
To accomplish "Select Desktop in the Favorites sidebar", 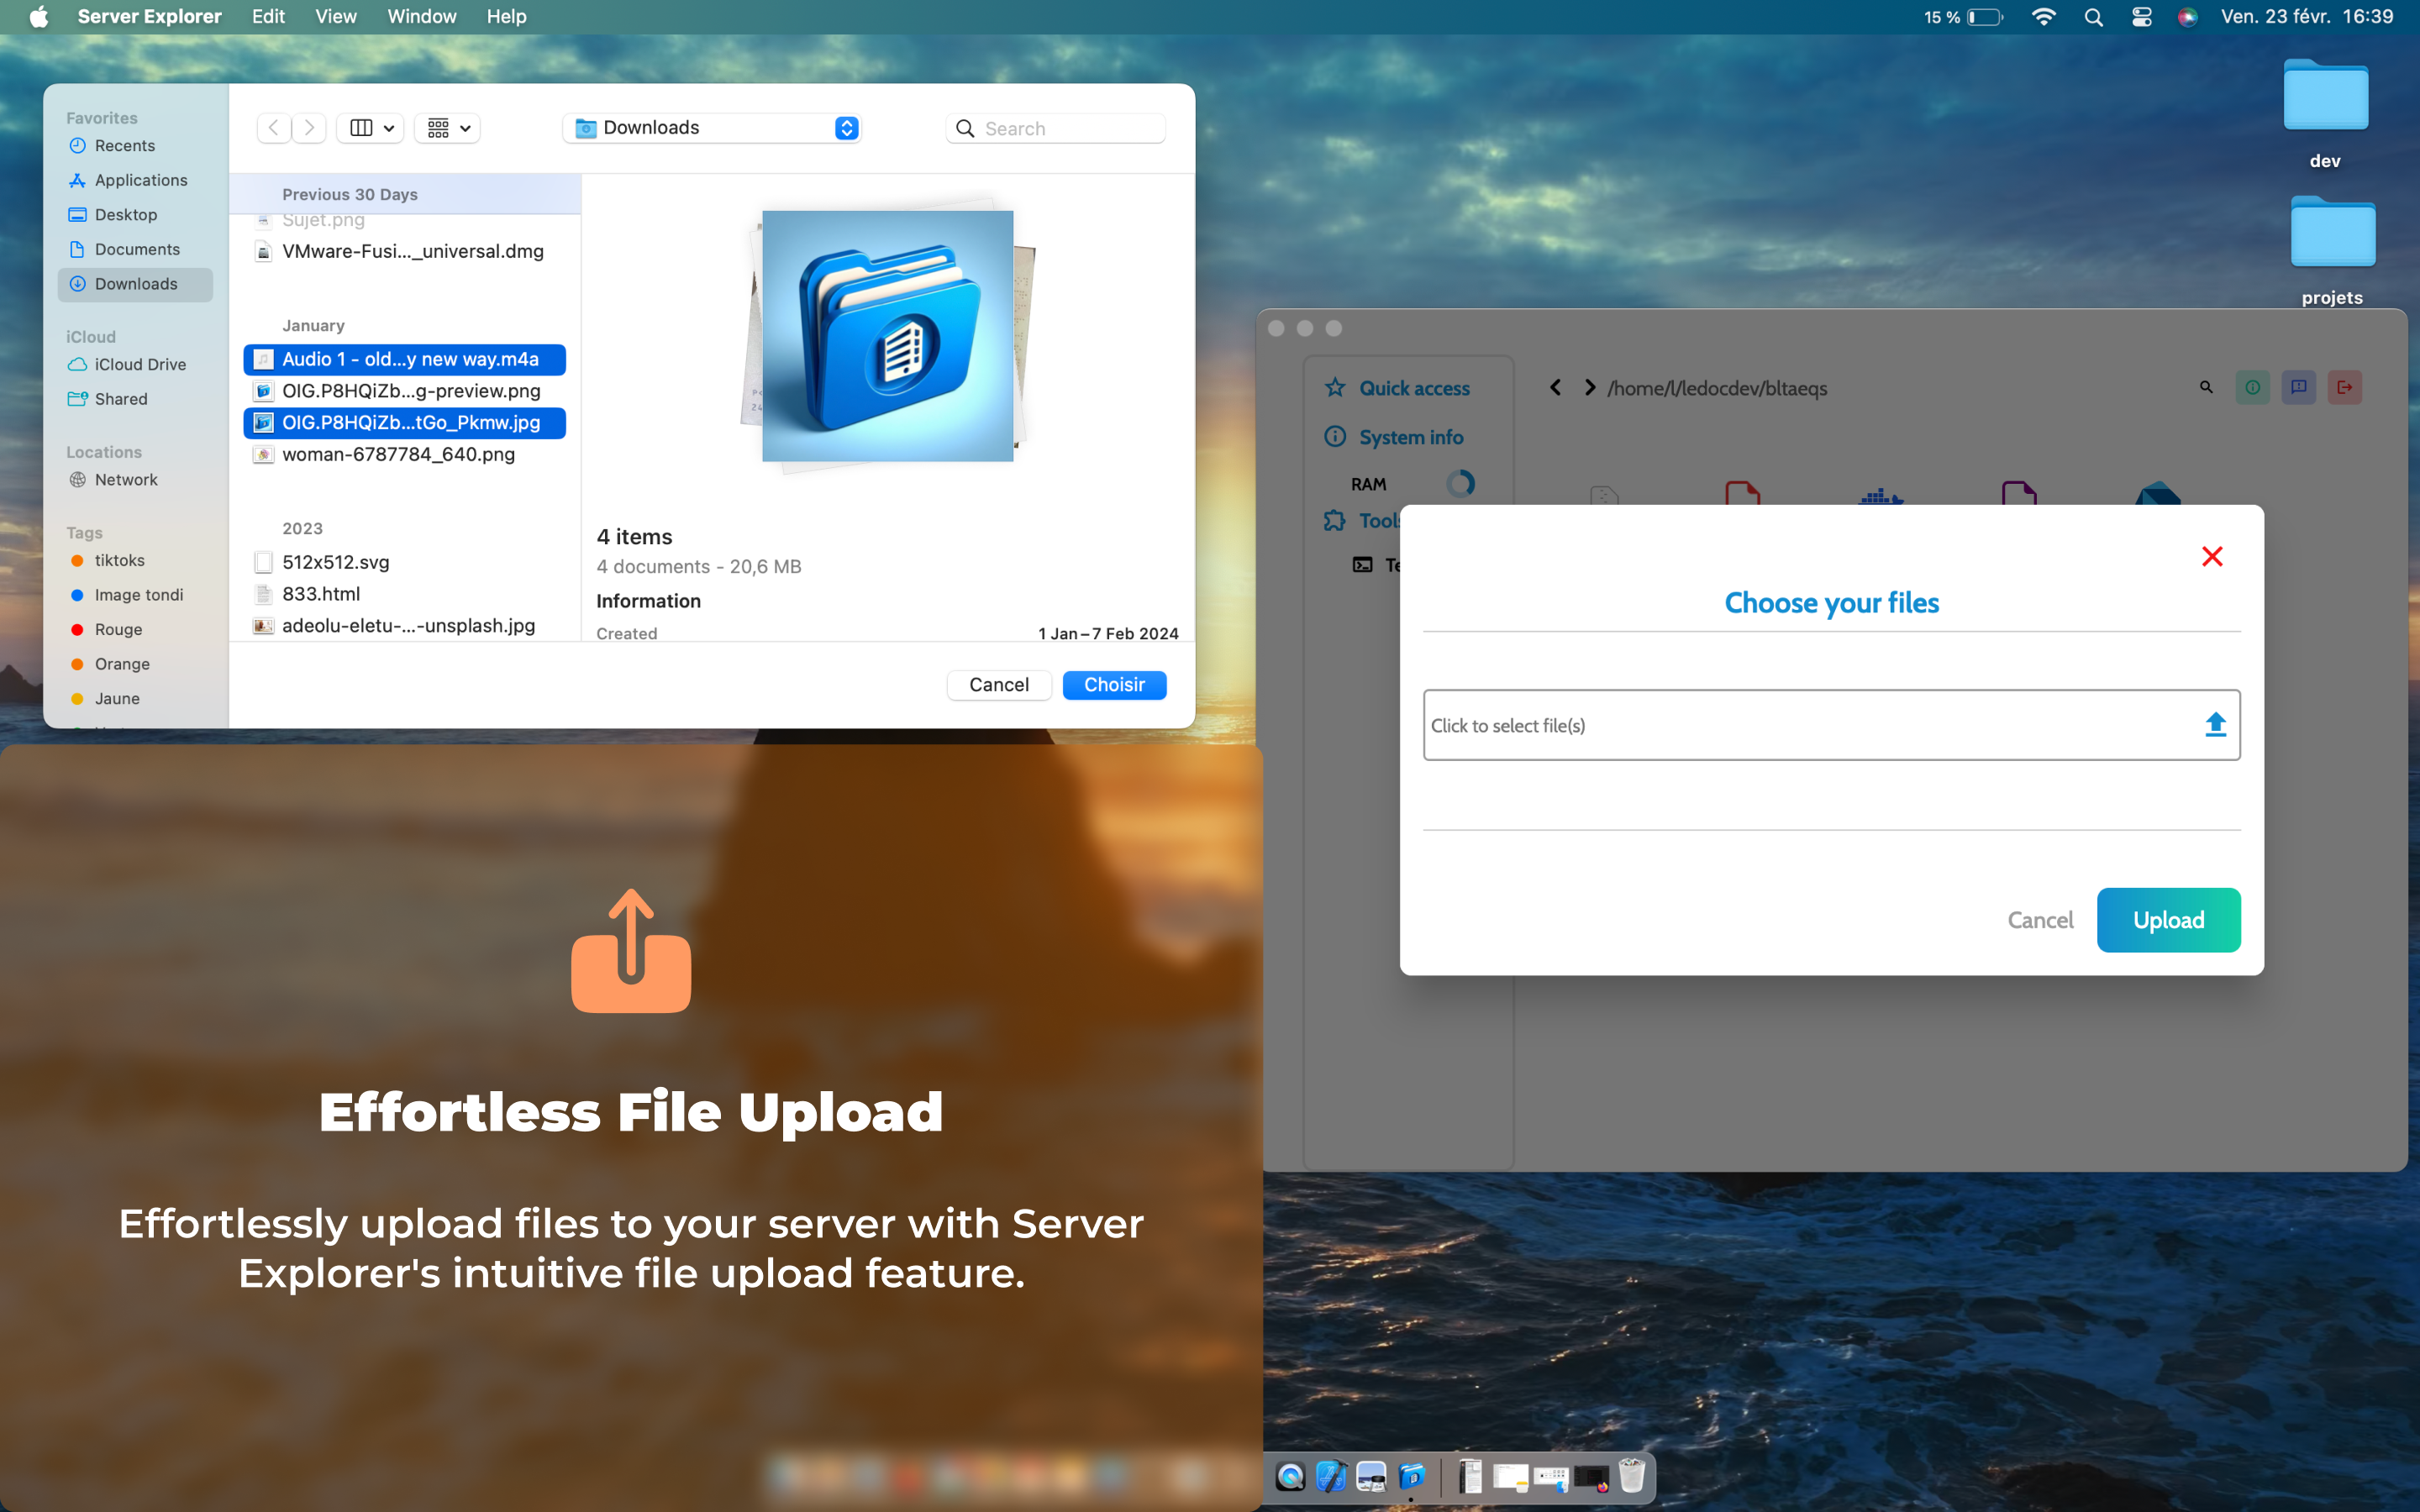I will [135, 215].
